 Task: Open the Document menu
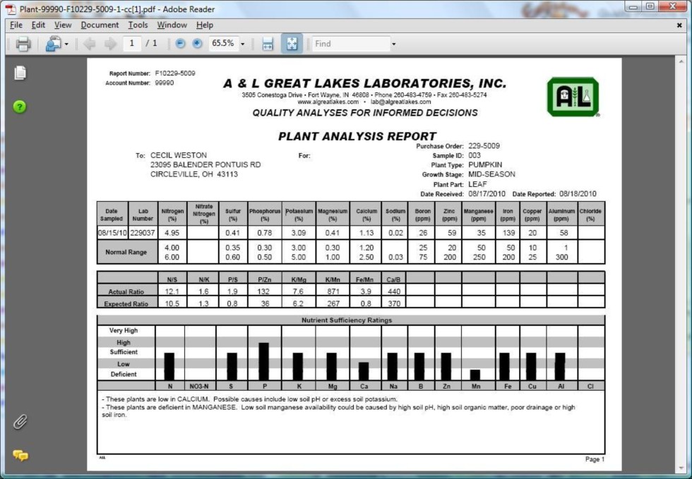pyautogui.click(x=100, y=25)
